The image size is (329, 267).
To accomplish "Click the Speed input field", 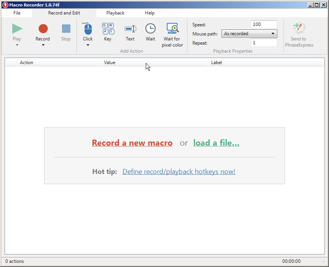I will (264, 24).
